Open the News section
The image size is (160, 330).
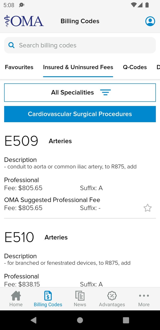pyautogui.click(x=80, y=299)
